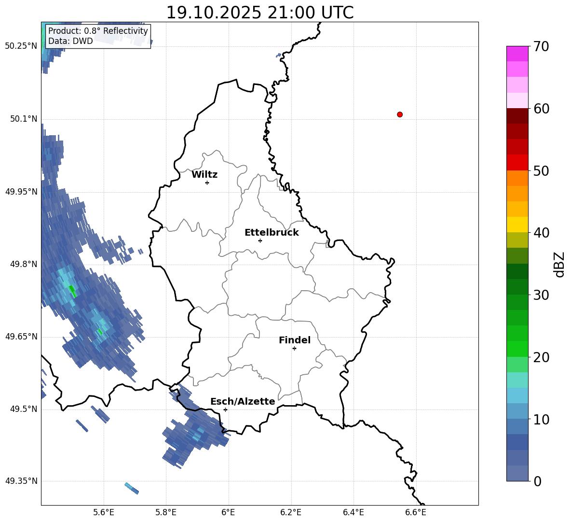The image size is (571, 522).
Task: Select the 'Findel' city label
Action: 295,340
